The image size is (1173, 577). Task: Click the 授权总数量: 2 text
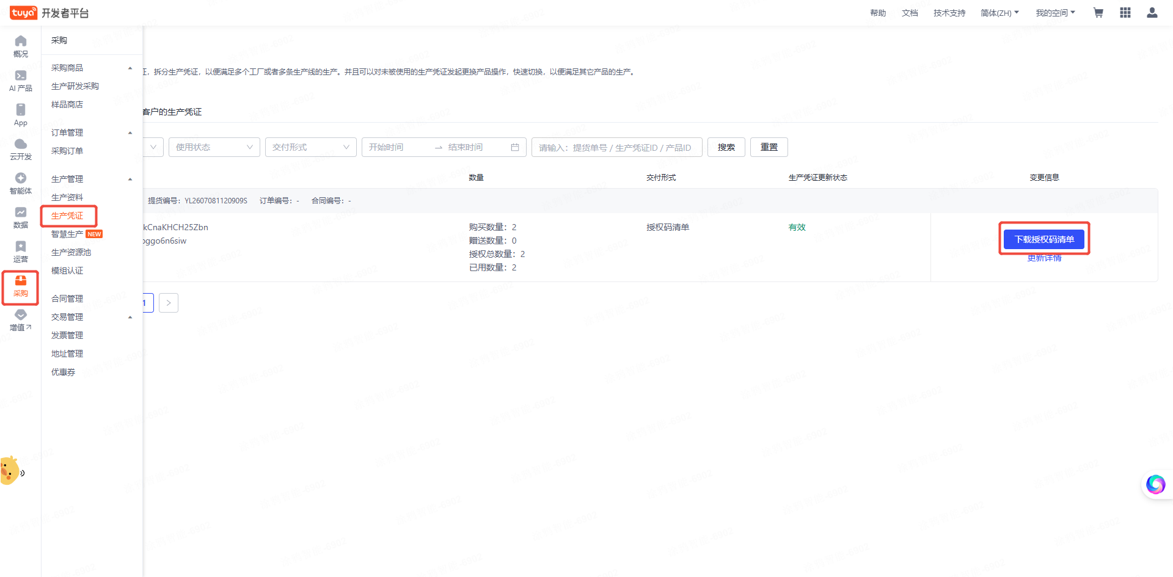[497, 254]
